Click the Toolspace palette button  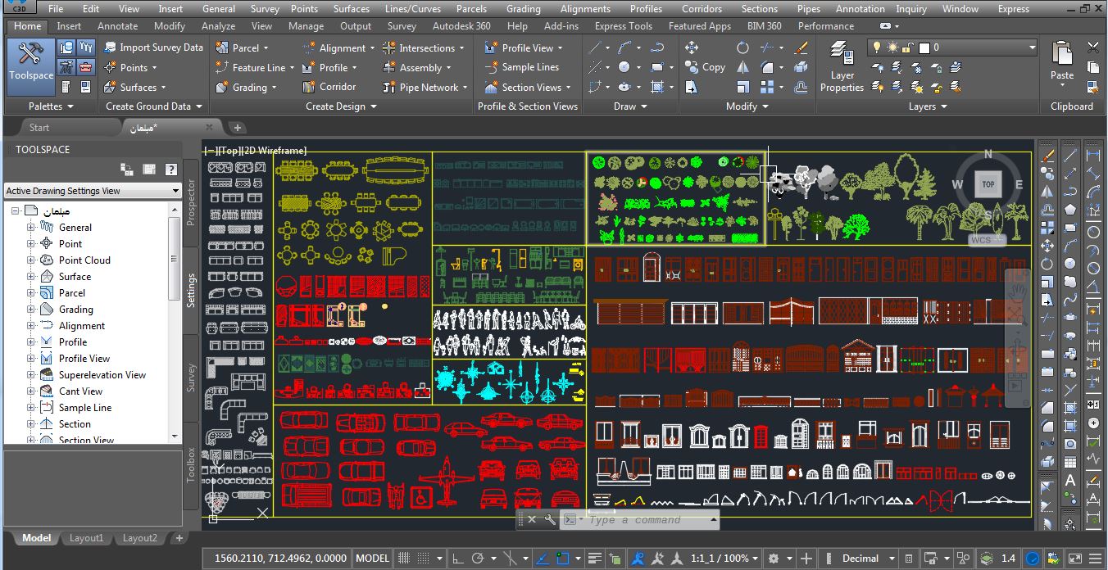31,62
